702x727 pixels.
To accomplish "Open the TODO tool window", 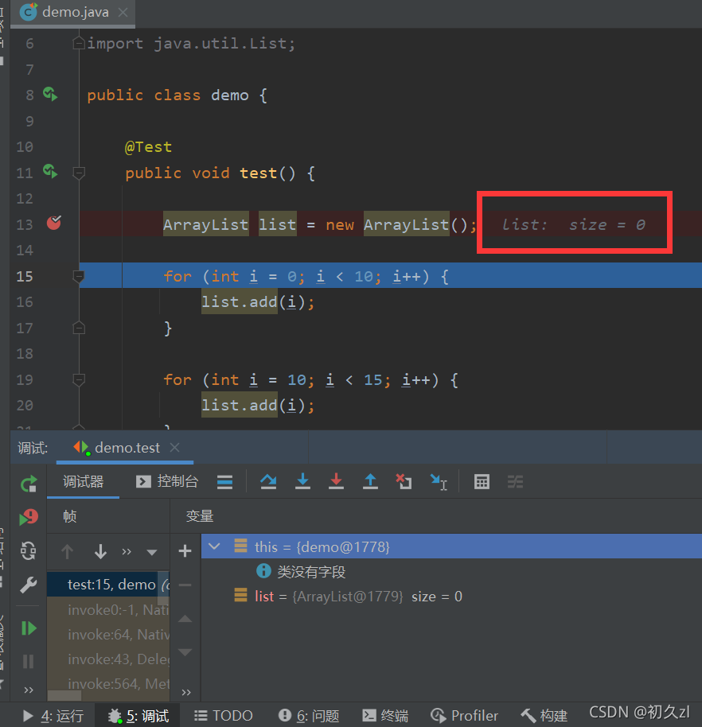I will click(223, 716).
